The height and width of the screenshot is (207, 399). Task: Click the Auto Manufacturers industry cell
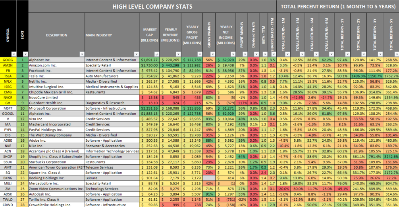pyautogui.click(x=112, y=76)
